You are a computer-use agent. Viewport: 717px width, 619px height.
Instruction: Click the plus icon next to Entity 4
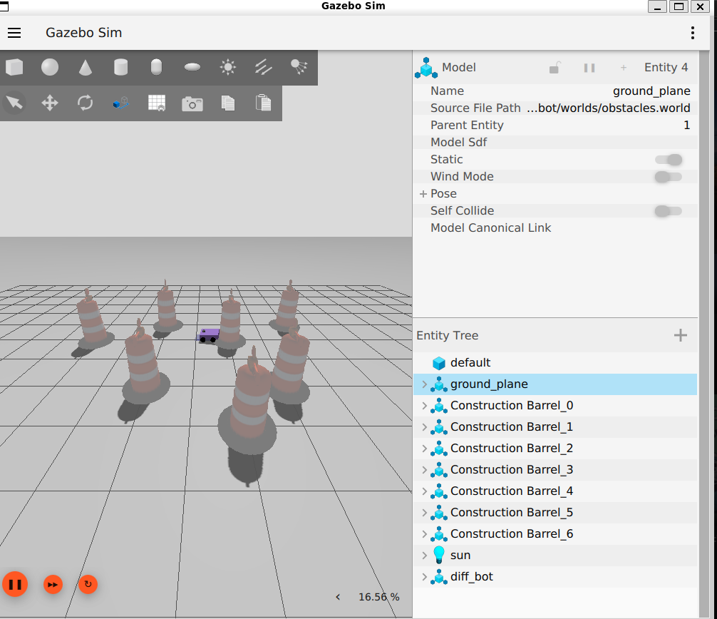point(623,68)
